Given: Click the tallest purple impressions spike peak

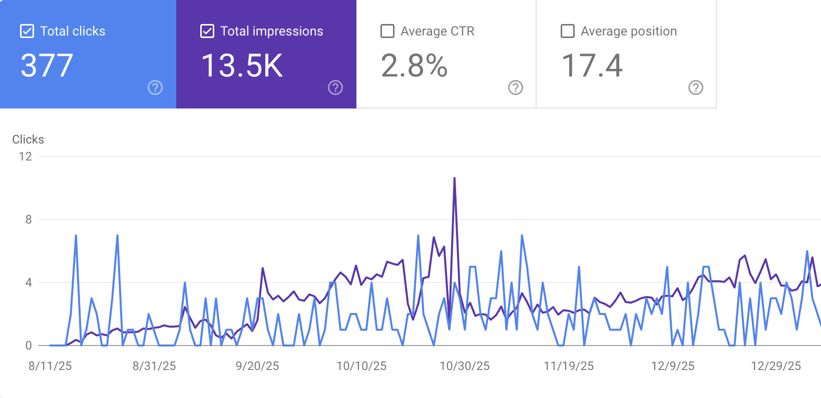Looking at the screenshot, I should (455, 178).
